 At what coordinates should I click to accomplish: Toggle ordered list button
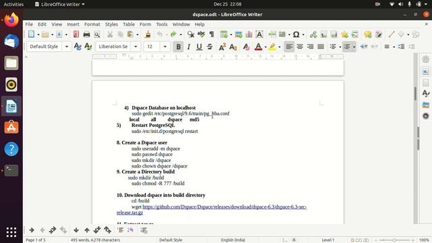(347, 47)
